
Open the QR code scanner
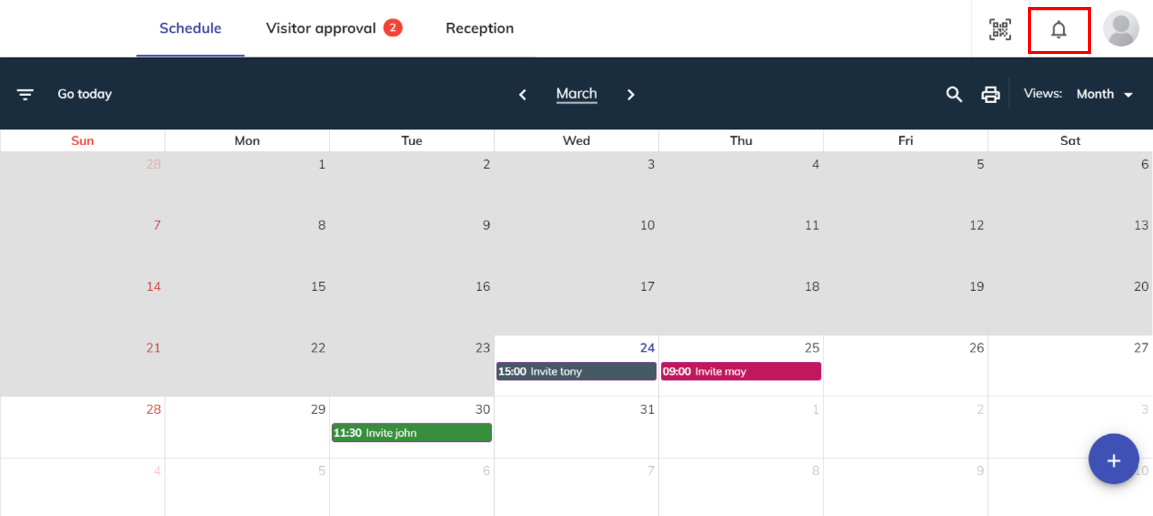tap(1000, 29)
